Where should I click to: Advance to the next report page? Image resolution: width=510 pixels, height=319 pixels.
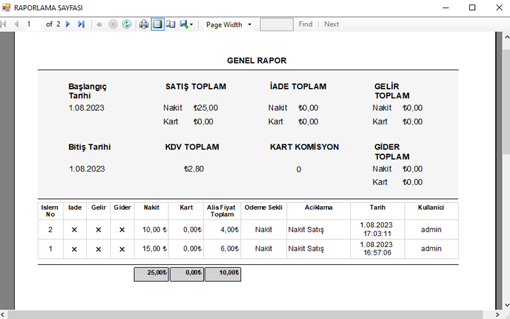68,24
